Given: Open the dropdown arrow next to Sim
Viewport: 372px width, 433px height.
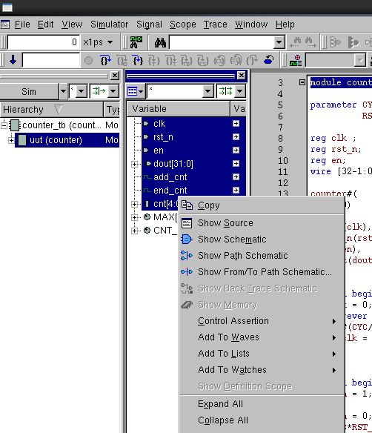Looking at the screenshot, I should pos(63,91).
